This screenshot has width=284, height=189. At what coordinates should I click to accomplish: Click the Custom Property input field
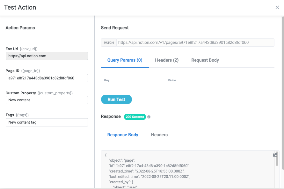(x=47, y=100)
